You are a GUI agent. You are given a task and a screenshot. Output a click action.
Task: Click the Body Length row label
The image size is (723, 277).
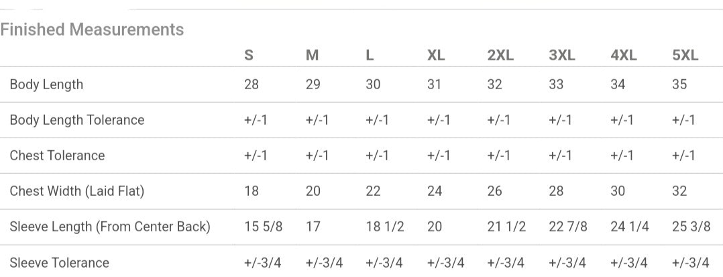tap(46, 85)
